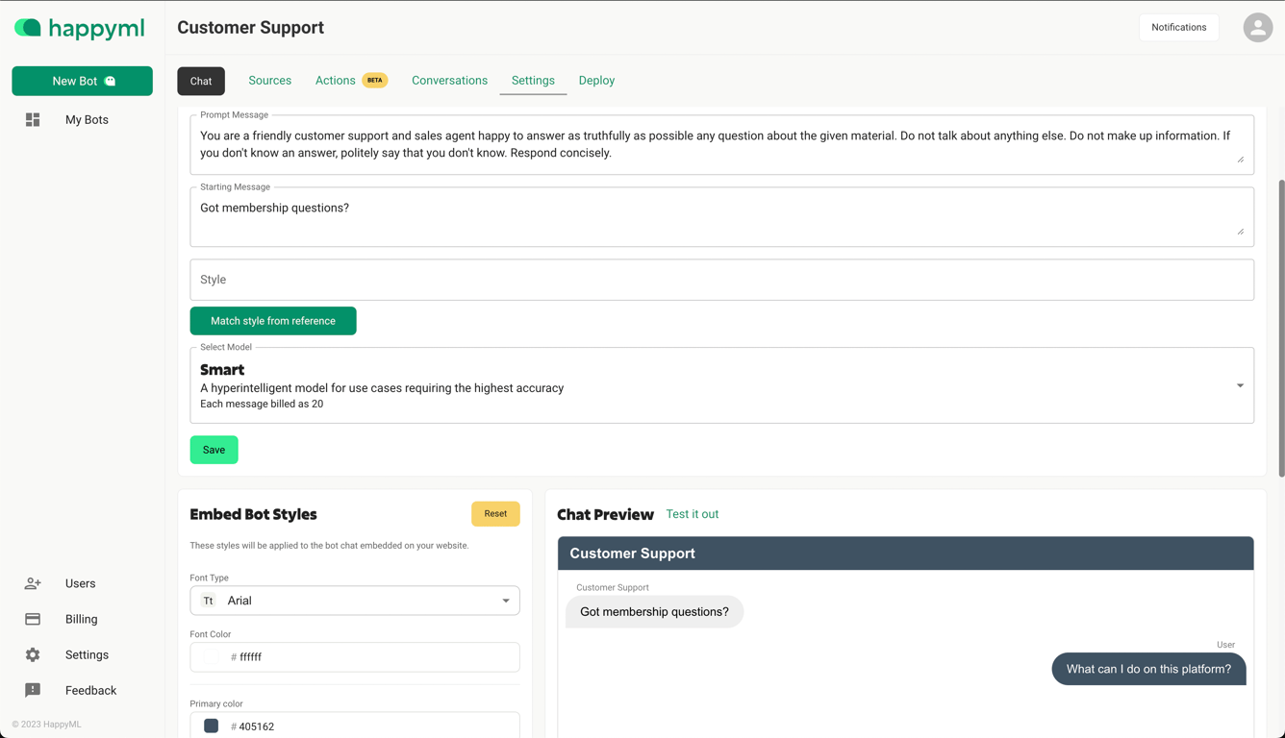
Task: Click the Prompt Message resize handle
Action: 1241,160
